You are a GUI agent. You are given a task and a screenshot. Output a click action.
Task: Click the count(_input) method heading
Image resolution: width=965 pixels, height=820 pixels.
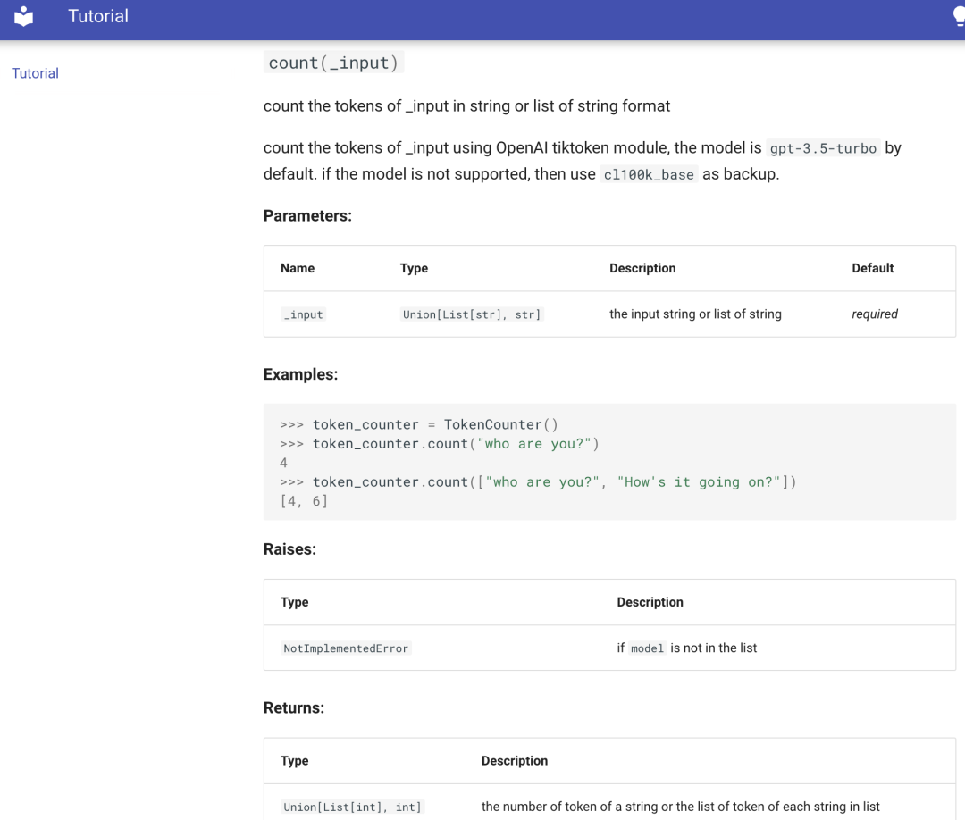click(x=333, y=63)
